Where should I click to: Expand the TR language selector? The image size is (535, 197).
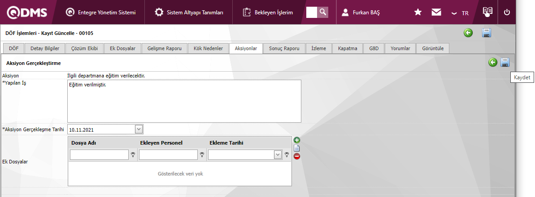point(460,13)
